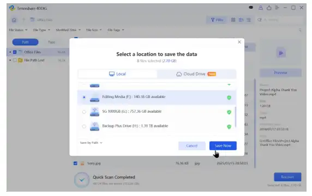Select the Cloud Drive tab
The height and width of the screenshot is (196, 312).
[x=196, y=74]
